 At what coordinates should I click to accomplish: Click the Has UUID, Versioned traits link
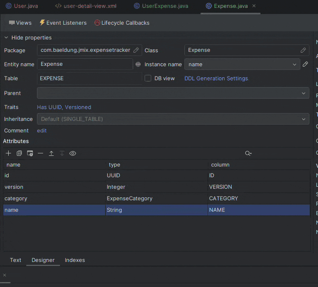64,107
